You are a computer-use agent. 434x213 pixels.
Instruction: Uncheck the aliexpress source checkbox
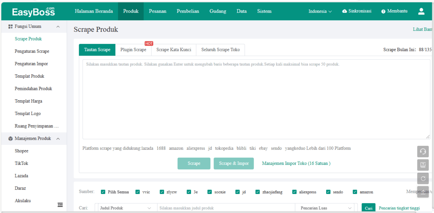point(294,192)
